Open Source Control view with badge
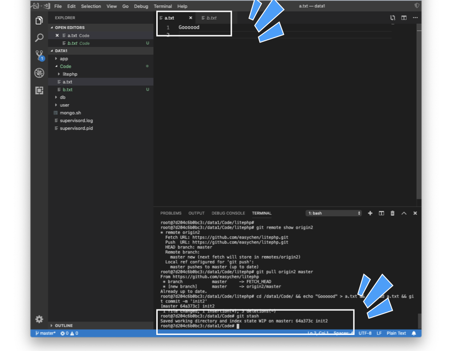Screen dimensions: 468x351 tap(39, 56)
